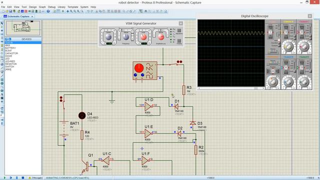Step the simulation with step button
The image size is (320, 180).
coord(10,178)
